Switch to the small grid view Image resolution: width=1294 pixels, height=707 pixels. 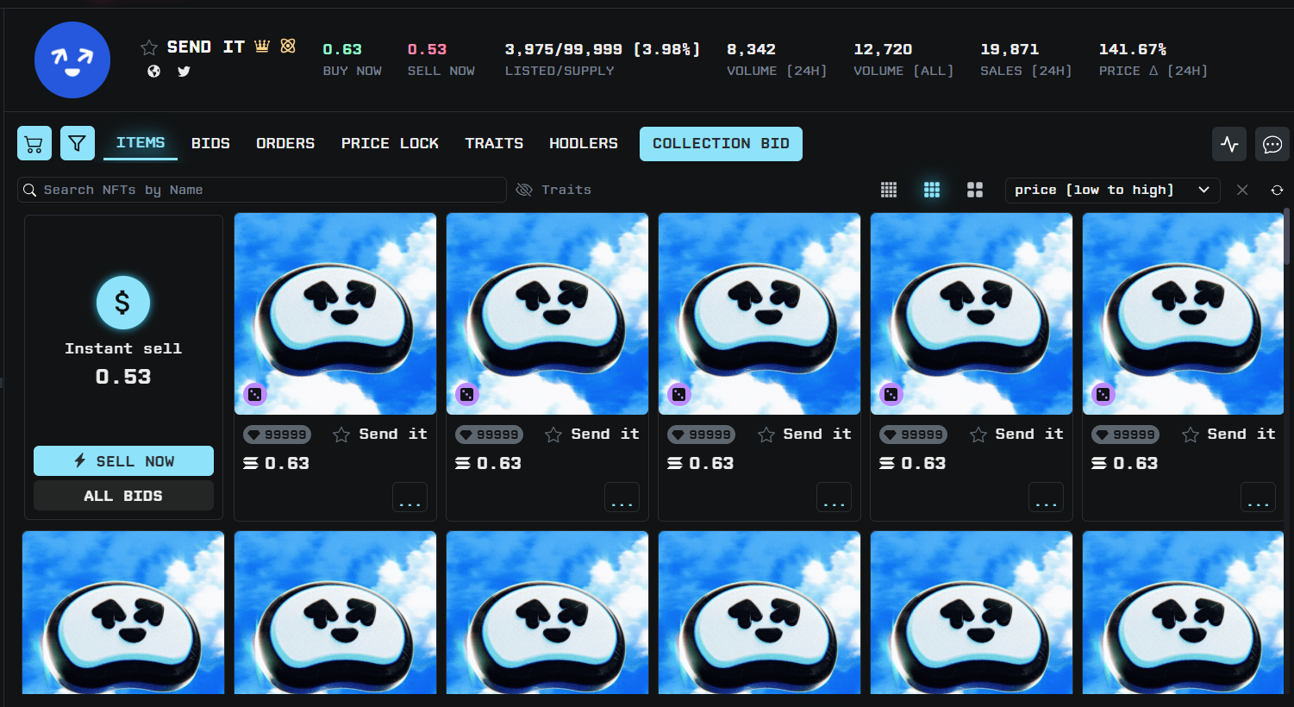coord(889,190)
